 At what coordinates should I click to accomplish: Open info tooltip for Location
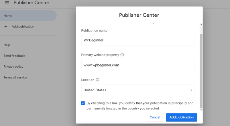(97, 80)
